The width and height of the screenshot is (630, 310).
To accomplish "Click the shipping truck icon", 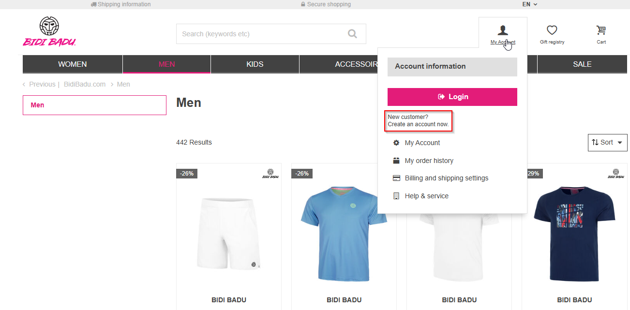I will click(x=93, y=4).
